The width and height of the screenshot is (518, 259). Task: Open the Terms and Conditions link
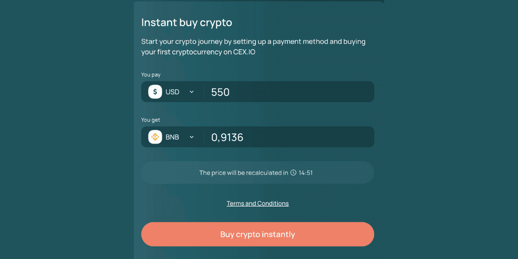(x=258, y=203)
